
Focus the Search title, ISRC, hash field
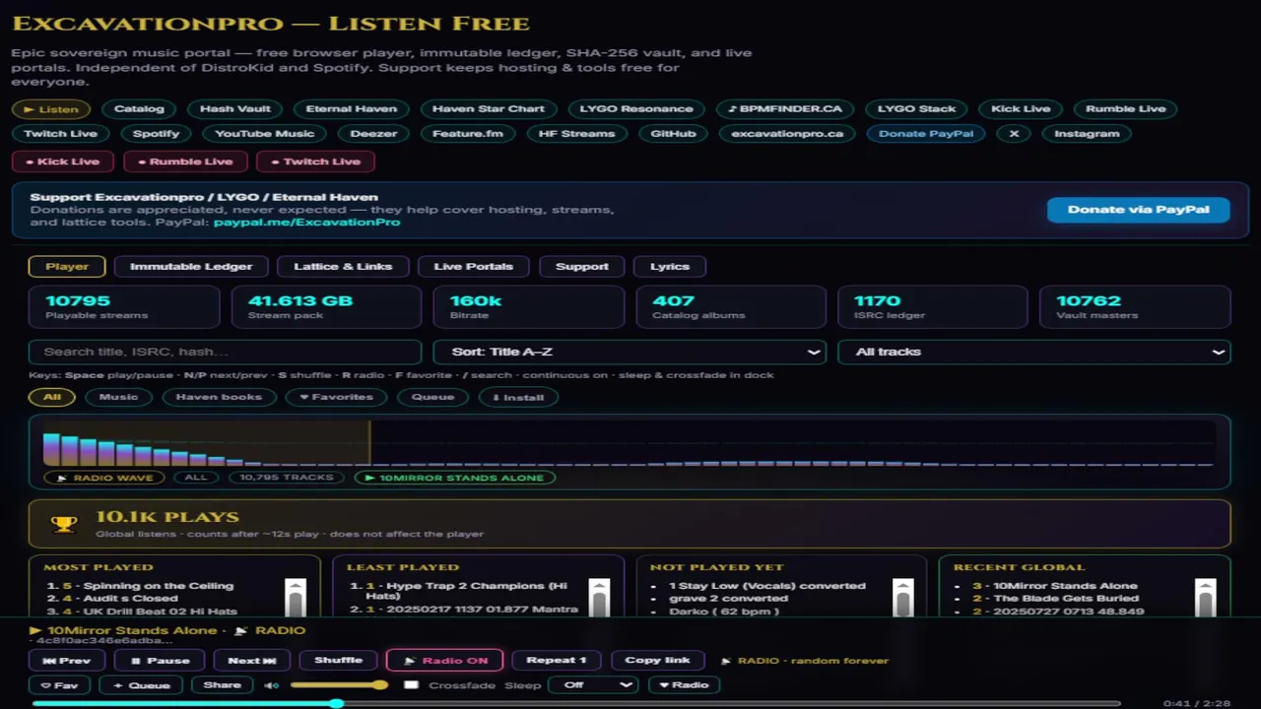tap(226, 352)
